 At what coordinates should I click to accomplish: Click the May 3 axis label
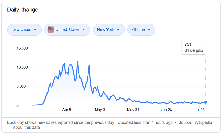[x=100, y=110]
